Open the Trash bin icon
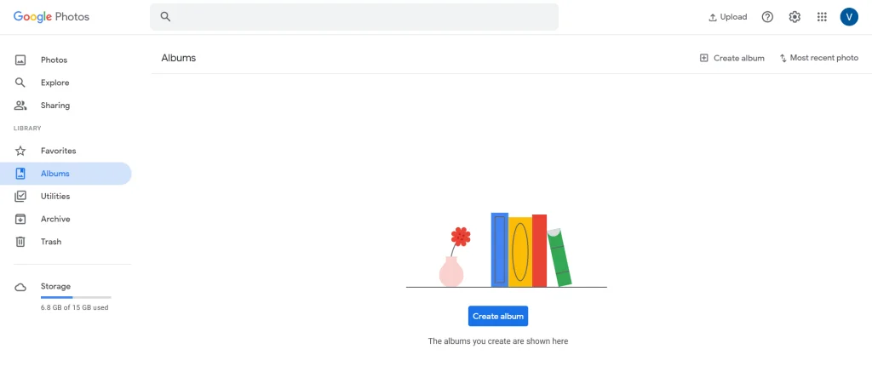This screenshot has height=389, width=872. click(x=20, y=242)
